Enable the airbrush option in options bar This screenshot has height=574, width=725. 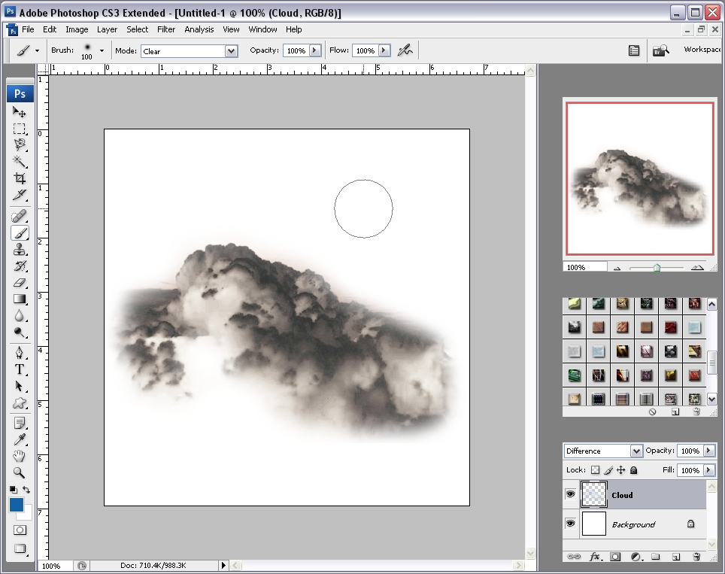pyautogui.click(x=405, y=50)
